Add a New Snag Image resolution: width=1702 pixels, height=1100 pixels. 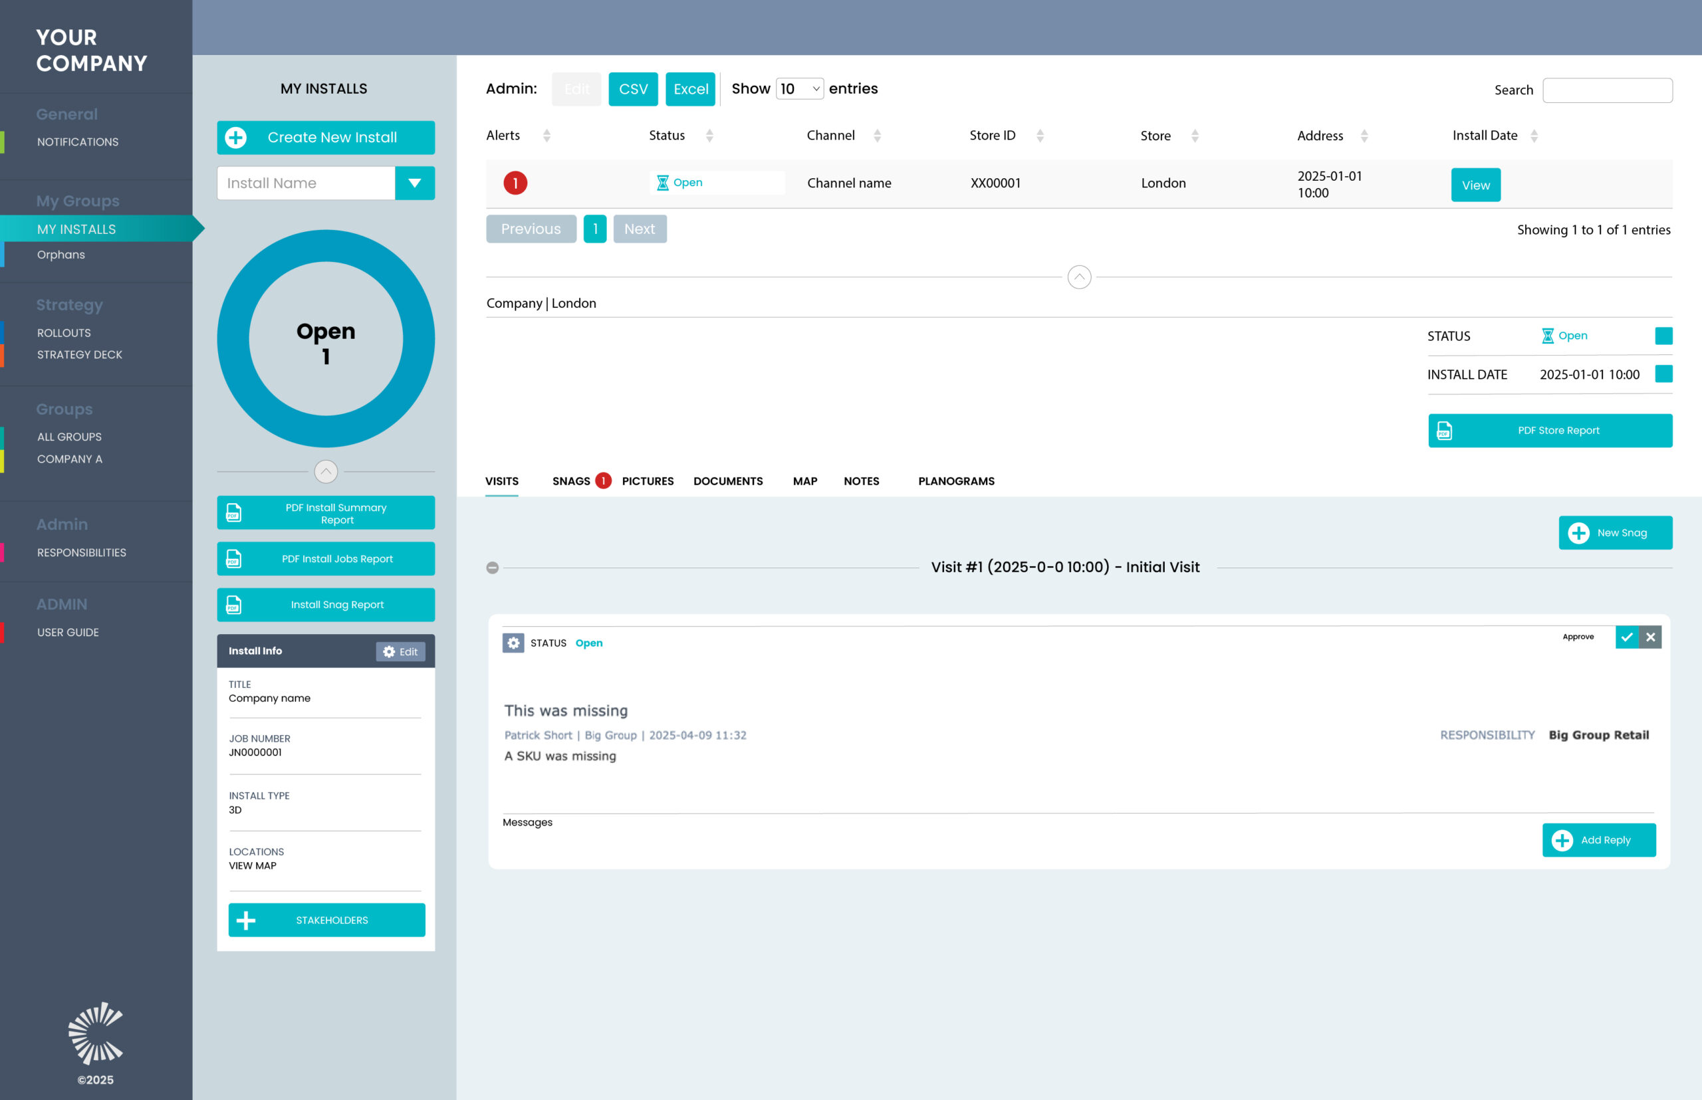pos(1615,533)
